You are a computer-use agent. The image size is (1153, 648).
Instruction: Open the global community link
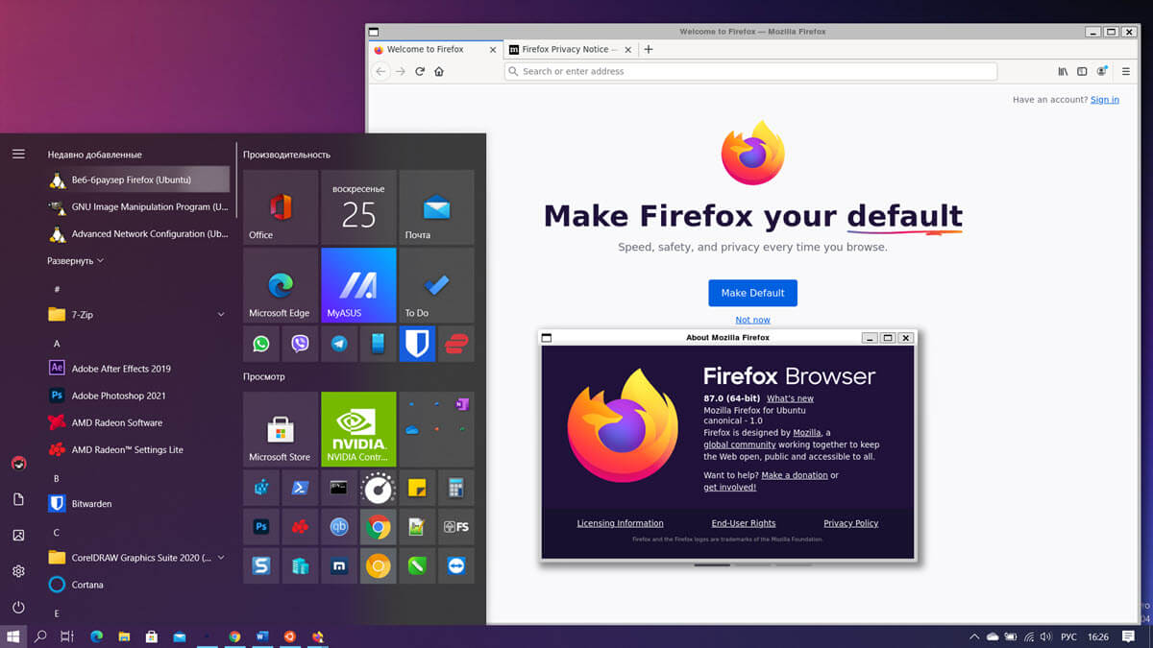tap(740, 444)
